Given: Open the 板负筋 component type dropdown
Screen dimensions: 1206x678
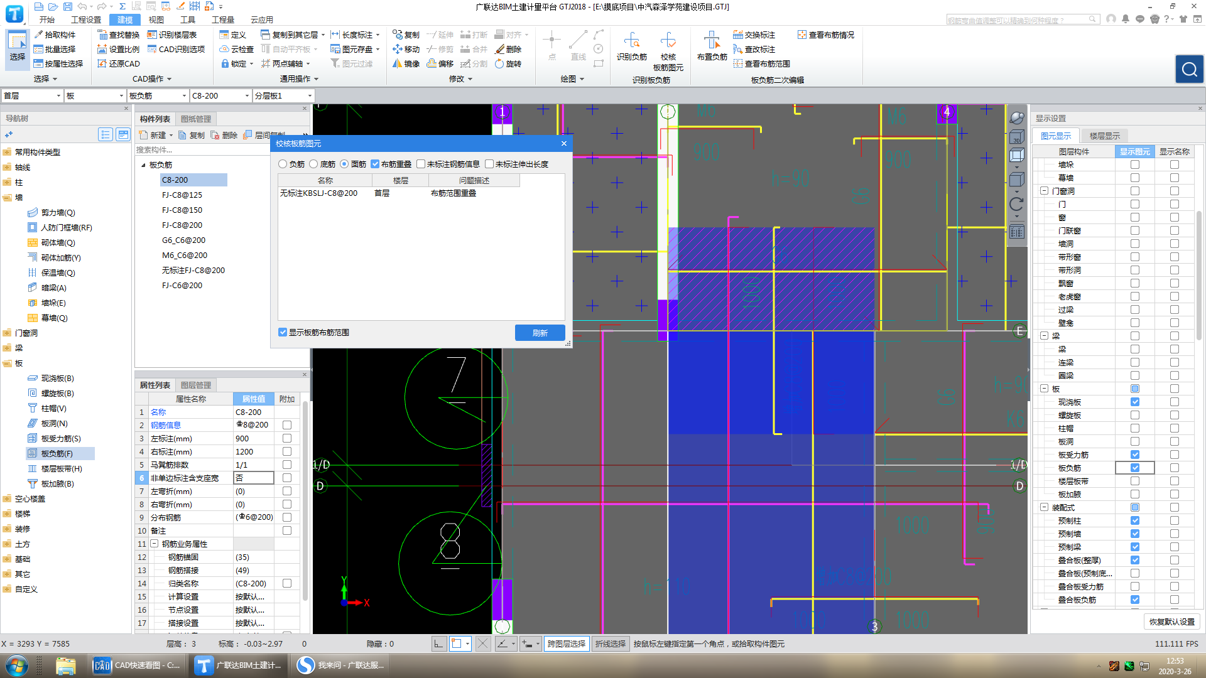Looking at the screenshot, I should (157, 95).
